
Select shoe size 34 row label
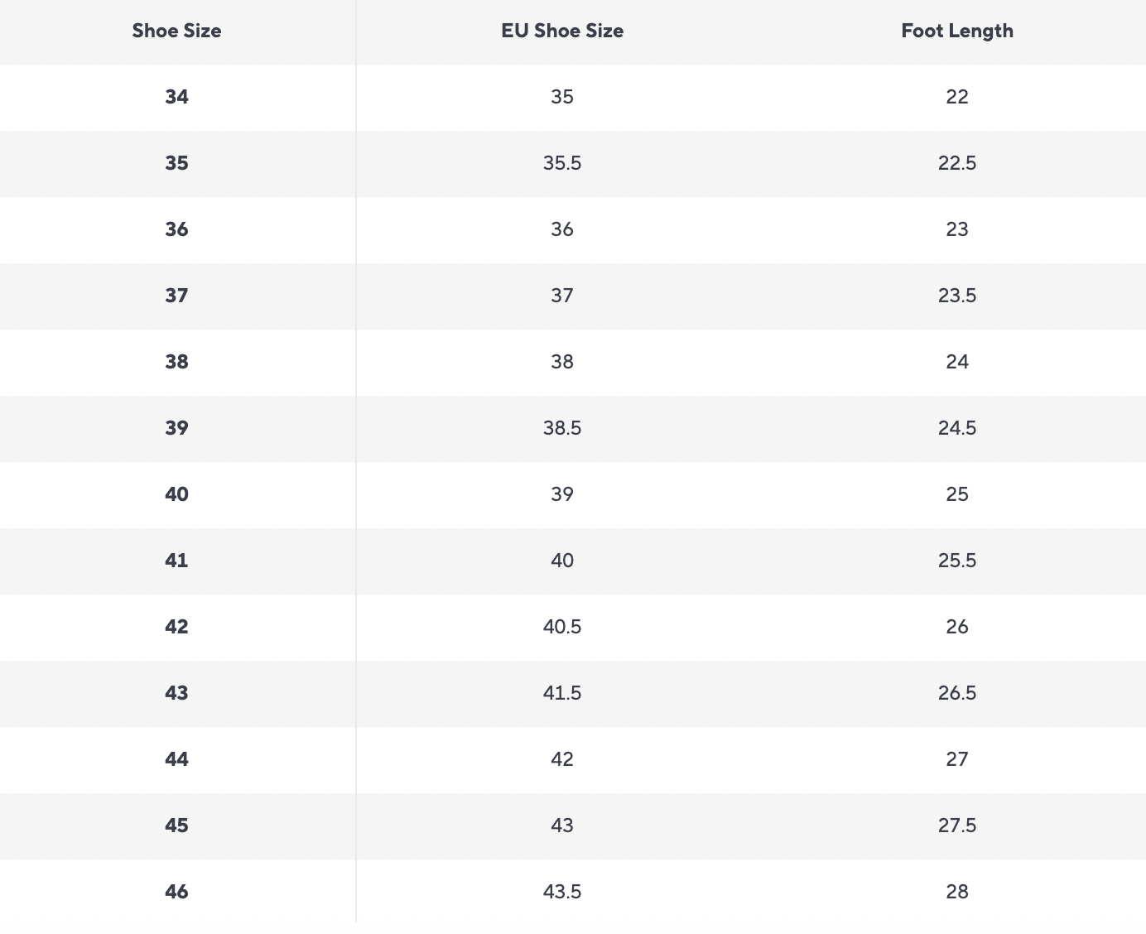(x=176, y=97)
